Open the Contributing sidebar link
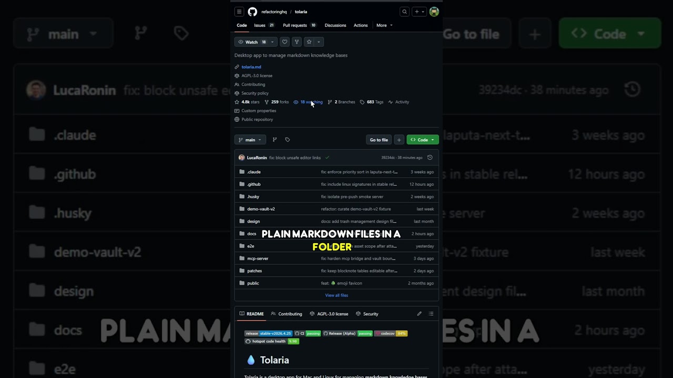Image resolution: width=673 pixels, height=378 pixels. pos(253,85)
